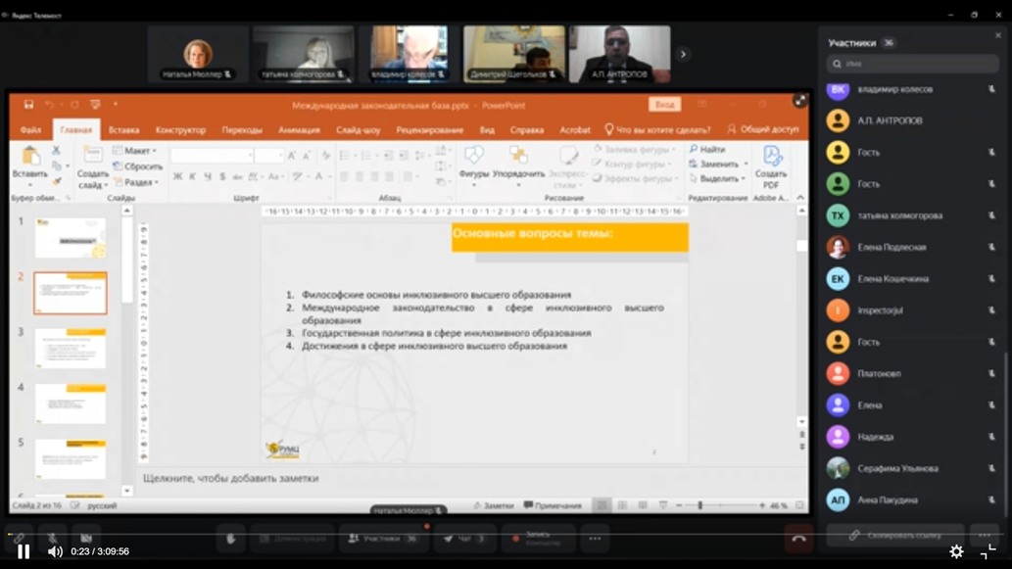Toggle bold (Ж) text formatting

pyautogui.click(x=177, y=177)
